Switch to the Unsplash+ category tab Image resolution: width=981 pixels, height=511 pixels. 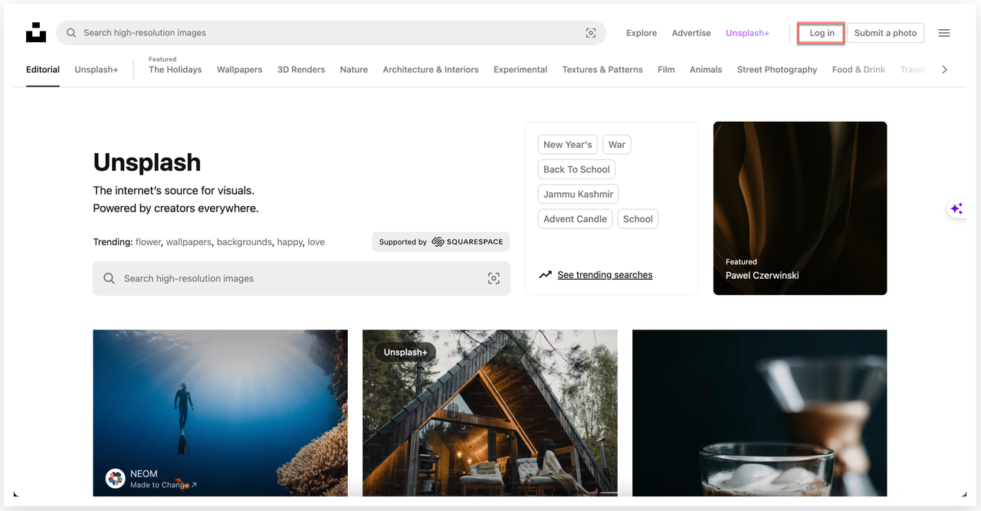pyautogui.click(x=97, y=70)
